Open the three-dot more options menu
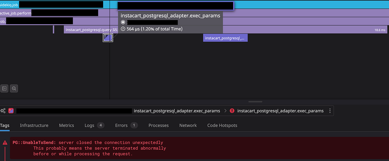Viewport: 389px width, 161px height. point(330,111)
